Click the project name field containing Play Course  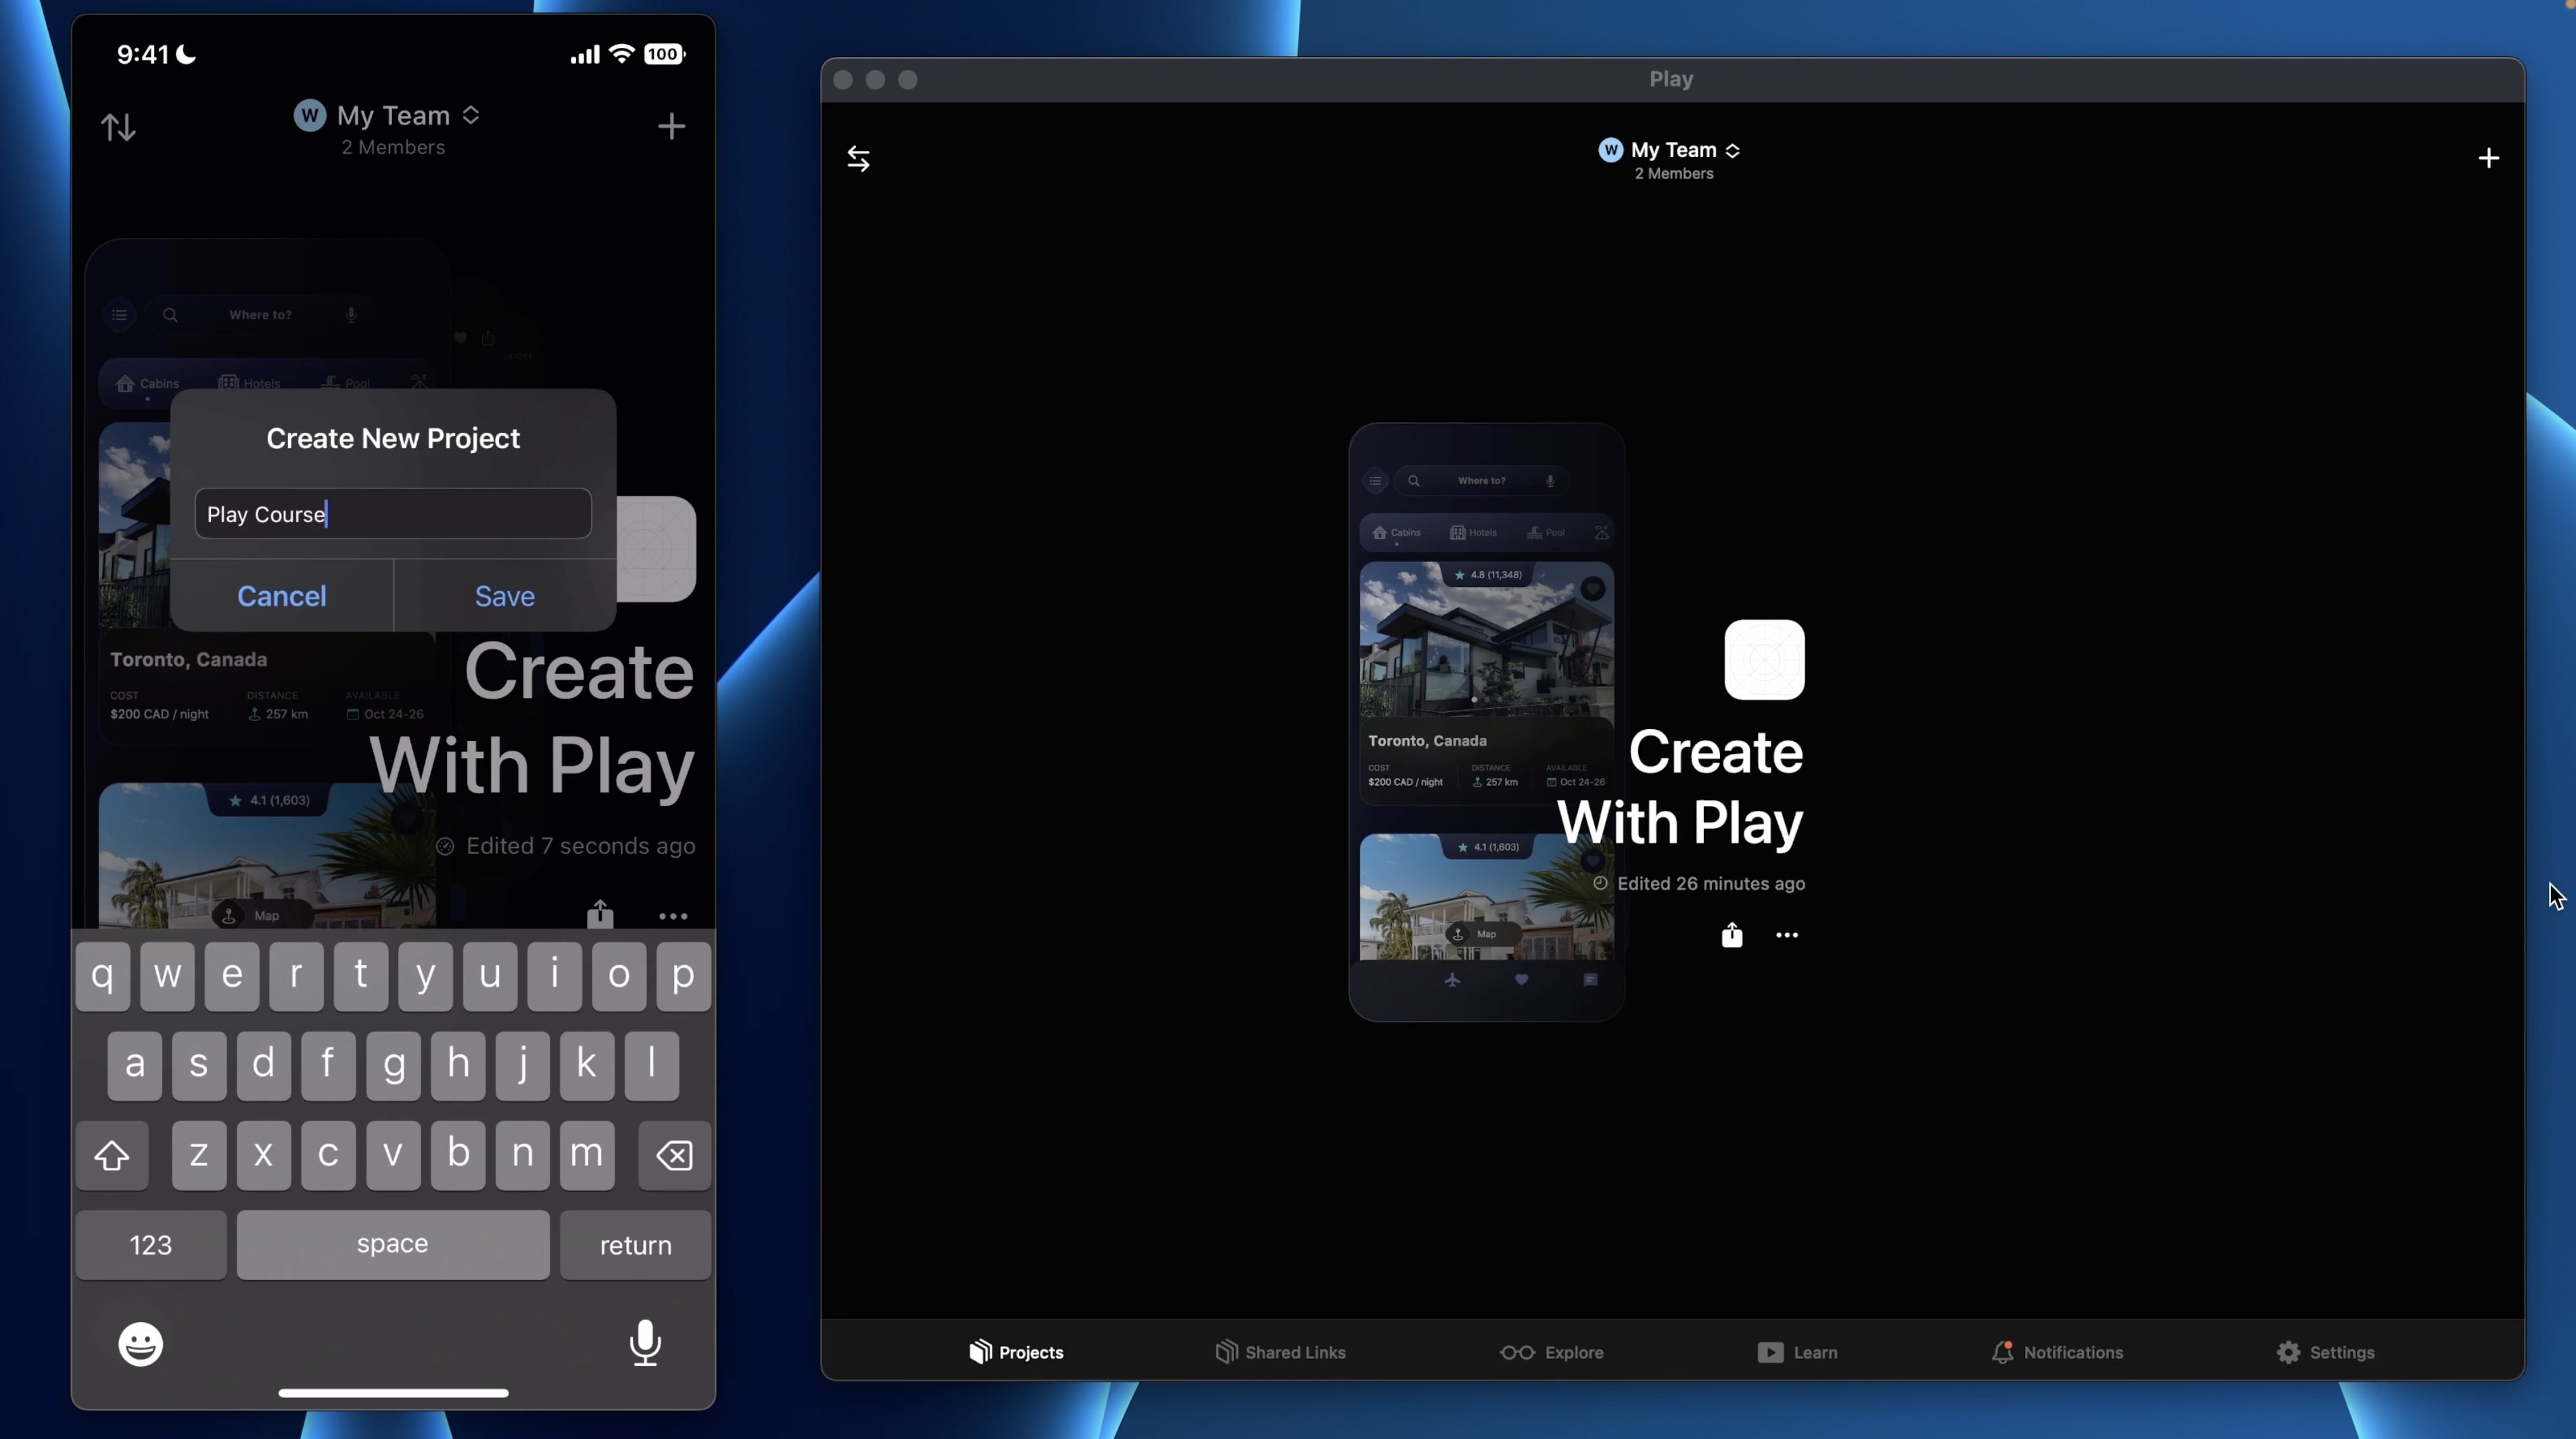393,513
